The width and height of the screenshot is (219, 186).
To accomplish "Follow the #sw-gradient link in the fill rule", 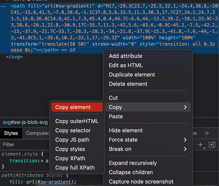I will pyautogui.click(x=54, y=182).
